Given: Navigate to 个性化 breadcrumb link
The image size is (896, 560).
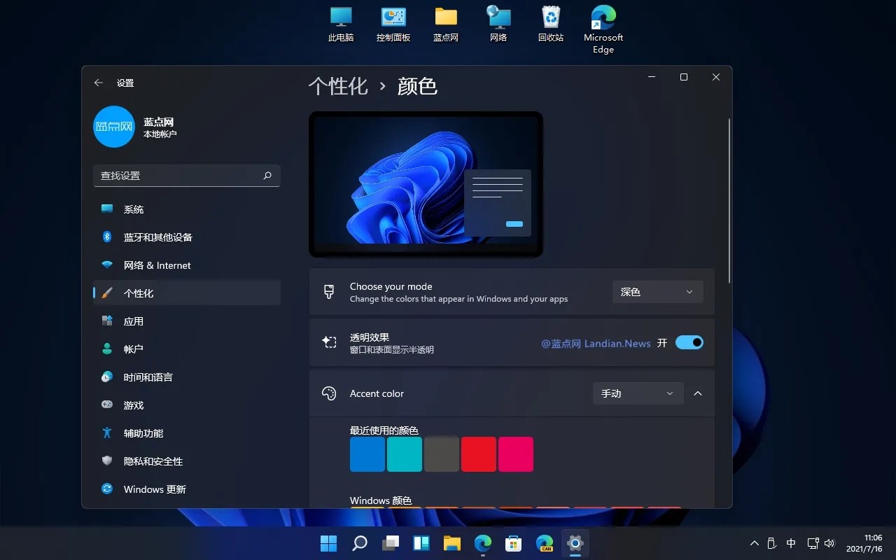Looking at the screenshot, I should point(338,86).
